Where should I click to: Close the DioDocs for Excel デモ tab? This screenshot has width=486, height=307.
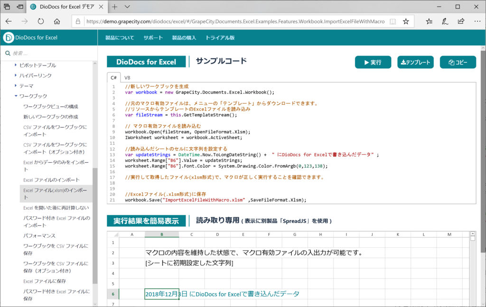(101, 7)
